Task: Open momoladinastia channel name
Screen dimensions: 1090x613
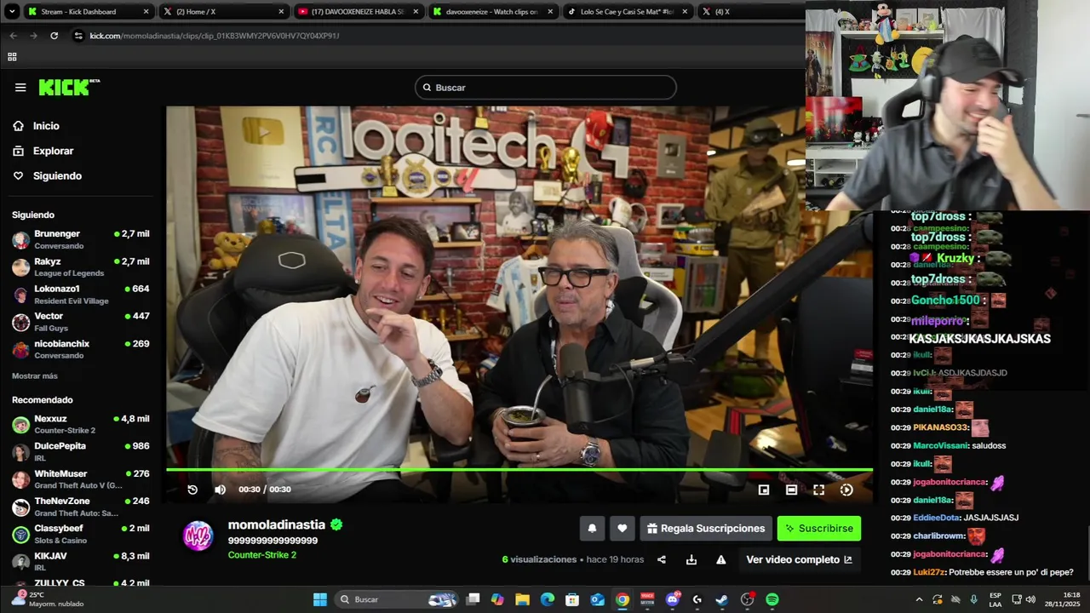Action: tap(277, 524)
